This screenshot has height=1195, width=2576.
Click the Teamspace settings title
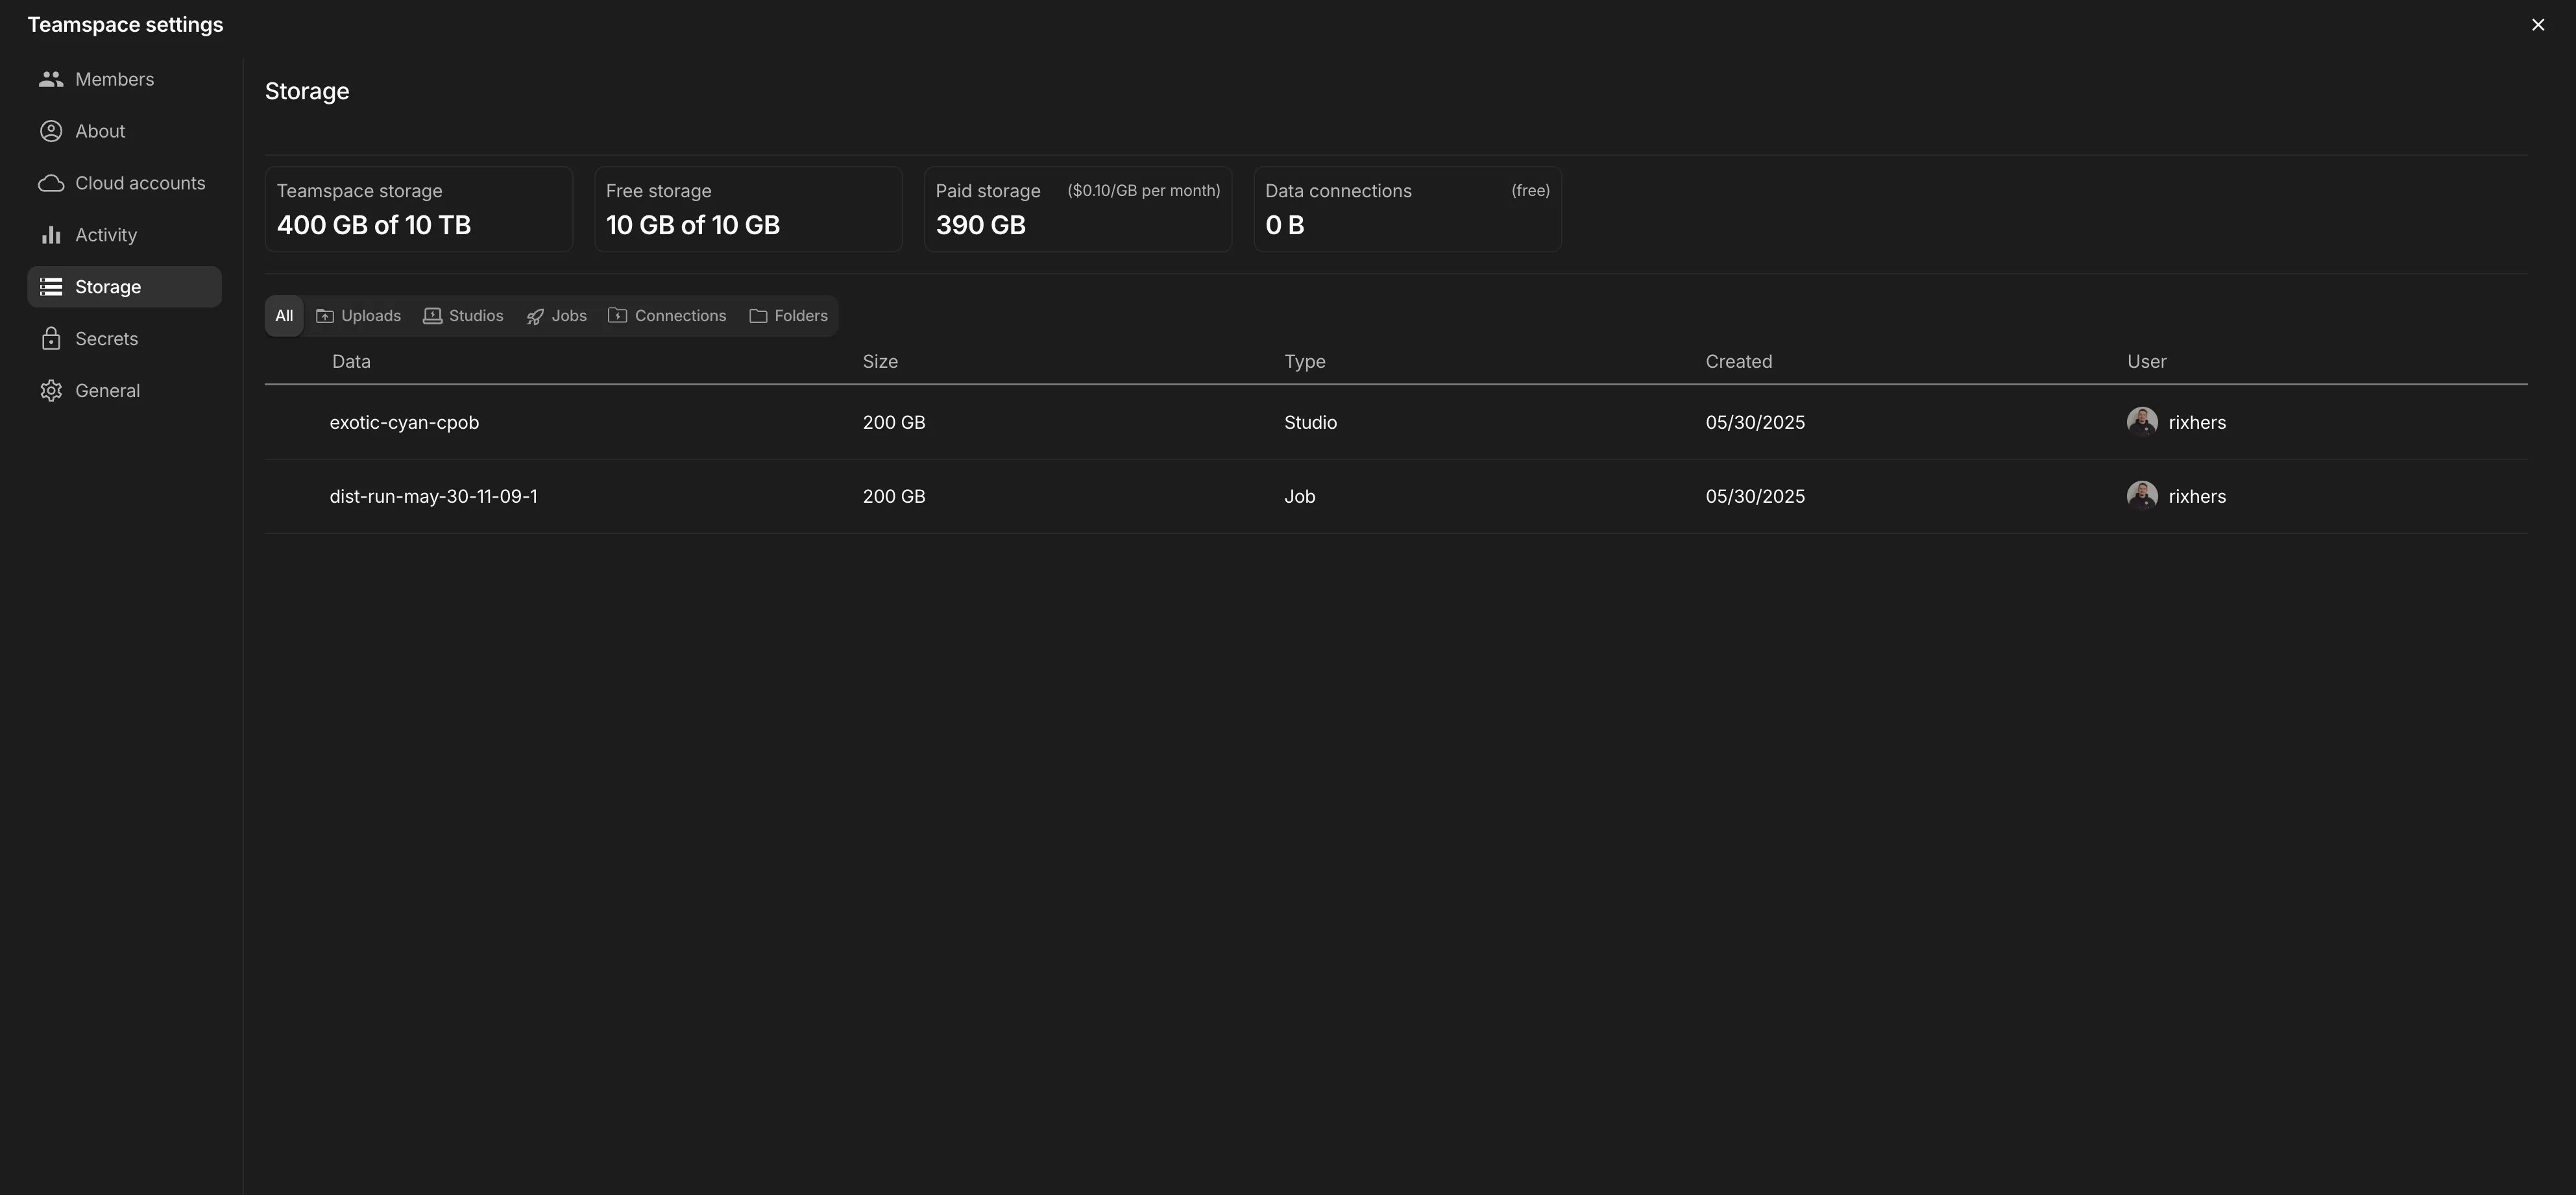point(125,25)
